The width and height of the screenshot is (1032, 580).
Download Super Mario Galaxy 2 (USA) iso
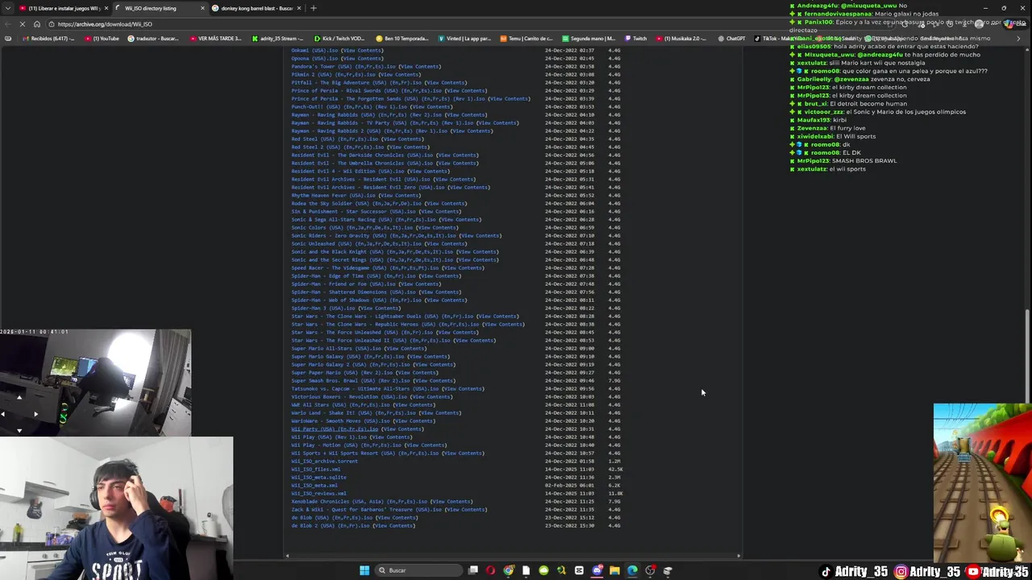click(x=351, y=364)
